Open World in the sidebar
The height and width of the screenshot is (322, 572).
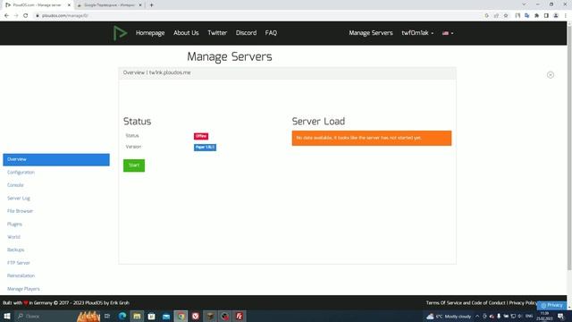(14, 237)
